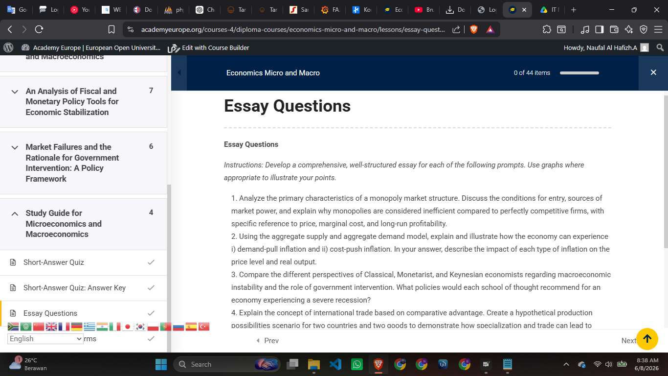Open Howdy, Naufal Al Hafizh.A account menu
This screenshot has height=376, width=668.
click(x=606, y=47)
